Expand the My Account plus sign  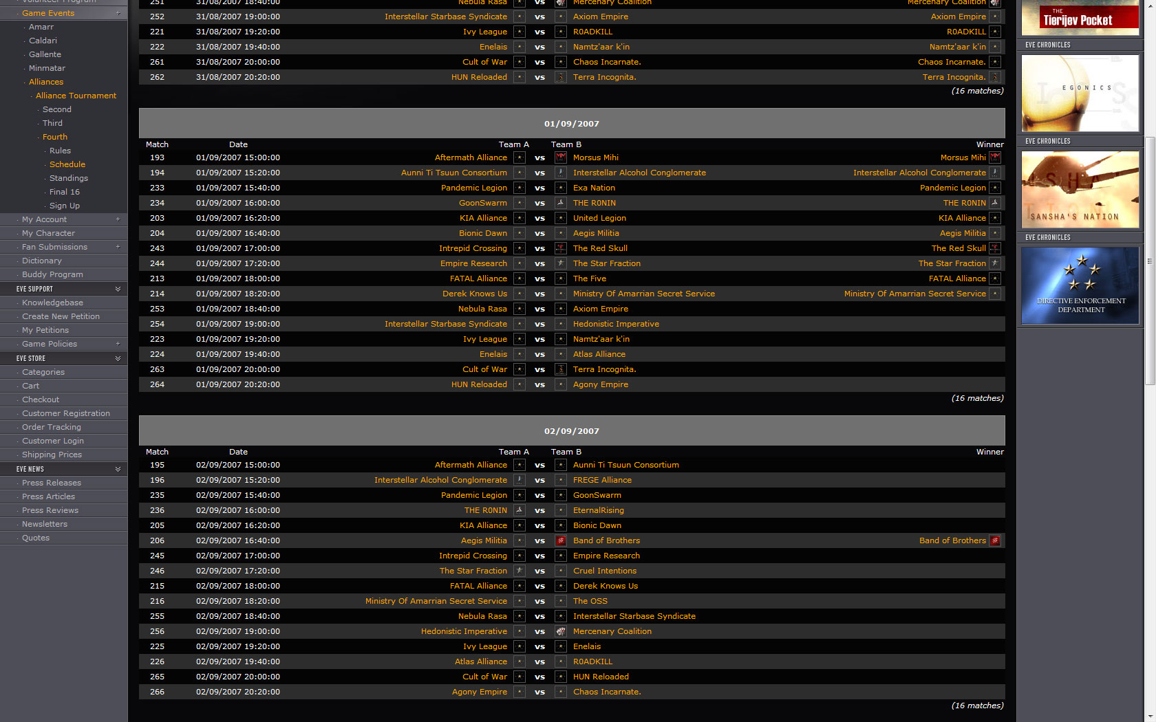(x=118, y=219)
